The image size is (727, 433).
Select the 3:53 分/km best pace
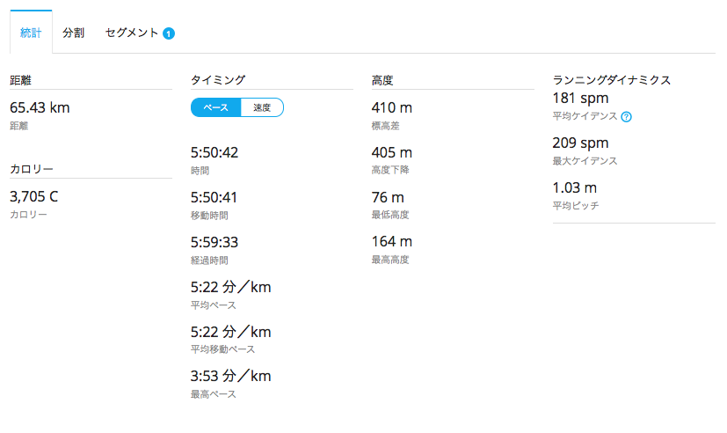[231, 376]
